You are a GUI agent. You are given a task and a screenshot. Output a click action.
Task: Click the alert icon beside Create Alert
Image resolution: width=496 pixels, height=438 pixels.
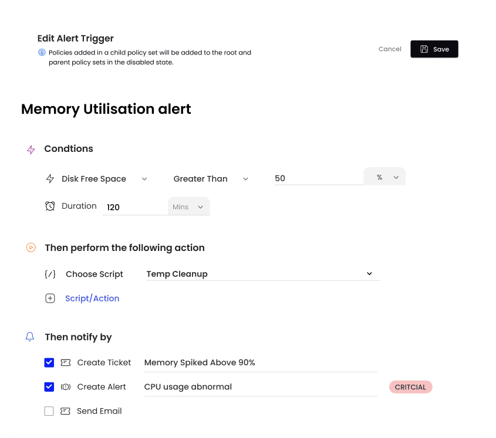click(x=66, y=387)
